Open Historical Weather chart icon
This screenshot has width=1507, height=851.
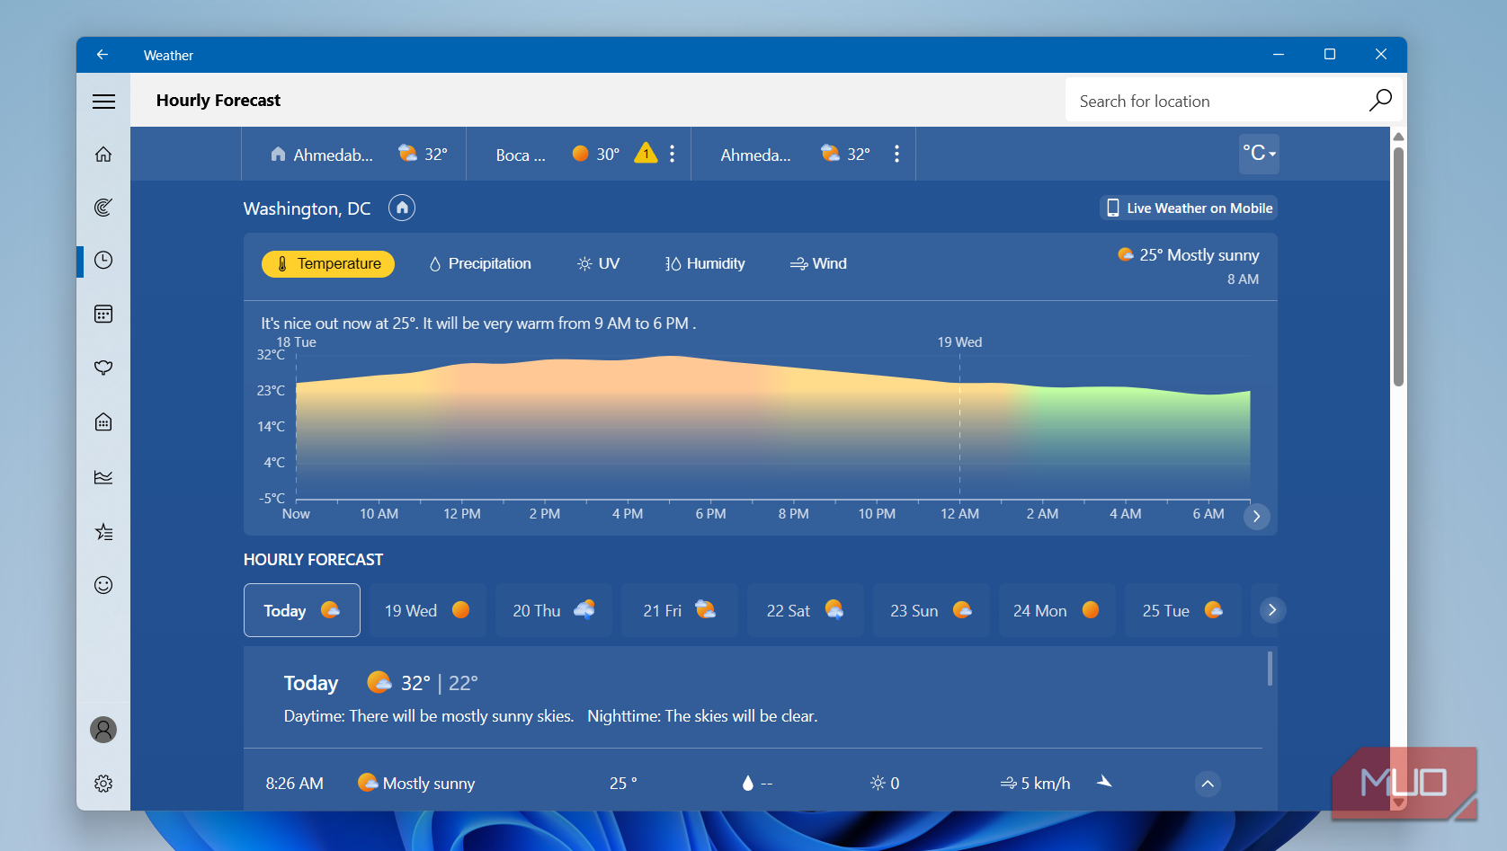[x=103, y=477]
